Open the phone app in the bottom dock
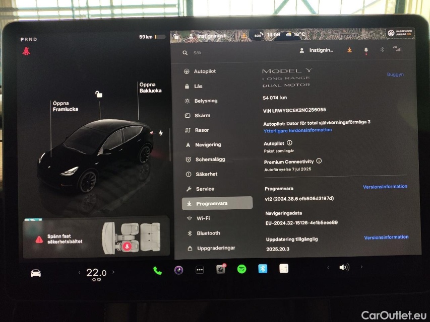The image size is (430, 322). (x=157, y=271)
